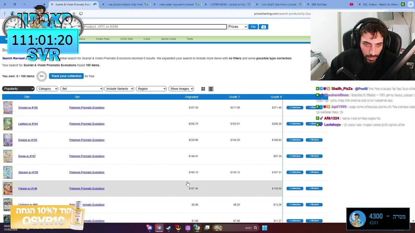Bookmark this page with the star icon
Screen dimensions: 415x233
click(74, 14)
